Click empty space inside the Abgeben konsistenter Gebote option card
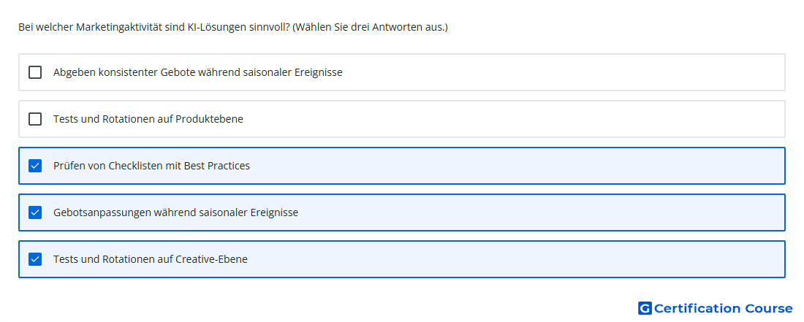Screen dimensions: 804x322 click(x=564, y=72)
